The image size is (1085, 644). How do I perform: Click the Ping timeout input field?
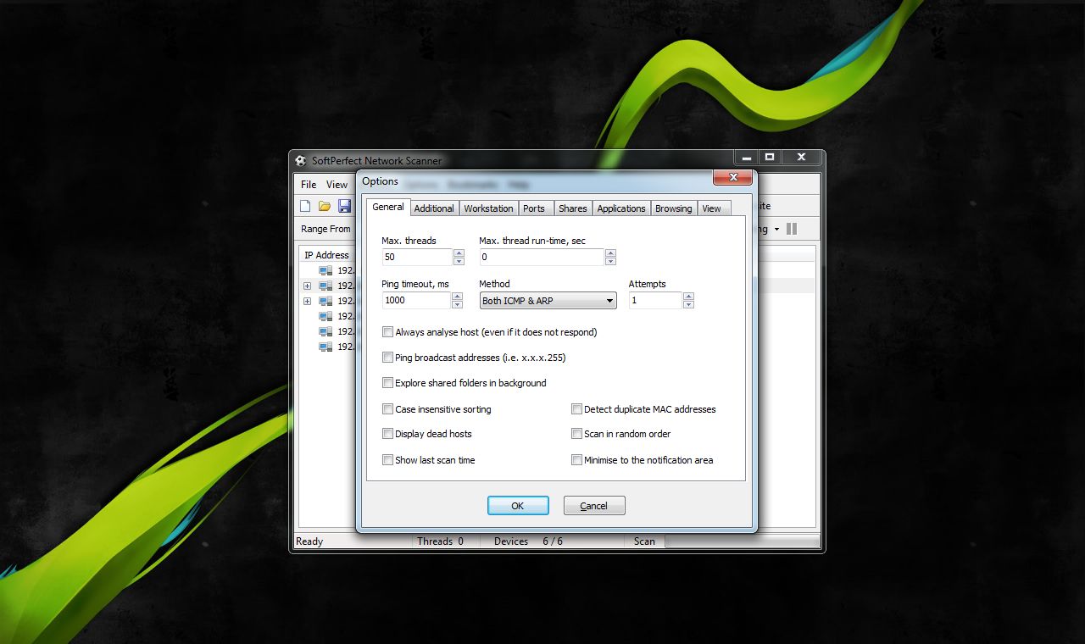[416, 300]
